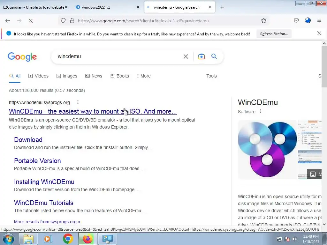Click the Google logo
Viewport: 327px width, 245px height.
tap(22, 57)
